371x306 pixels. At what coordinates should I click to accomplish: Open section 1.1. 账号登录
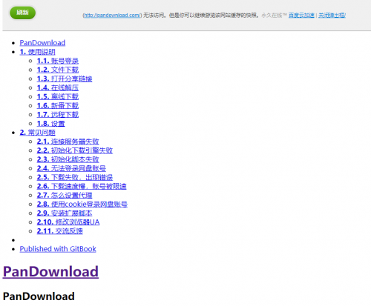click(58, 61)
